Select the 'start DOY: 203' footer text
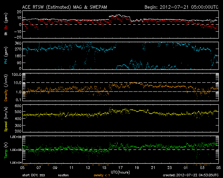Image resolution: width=223 pixels, height=178 pixels. click(x=33, y=175)
